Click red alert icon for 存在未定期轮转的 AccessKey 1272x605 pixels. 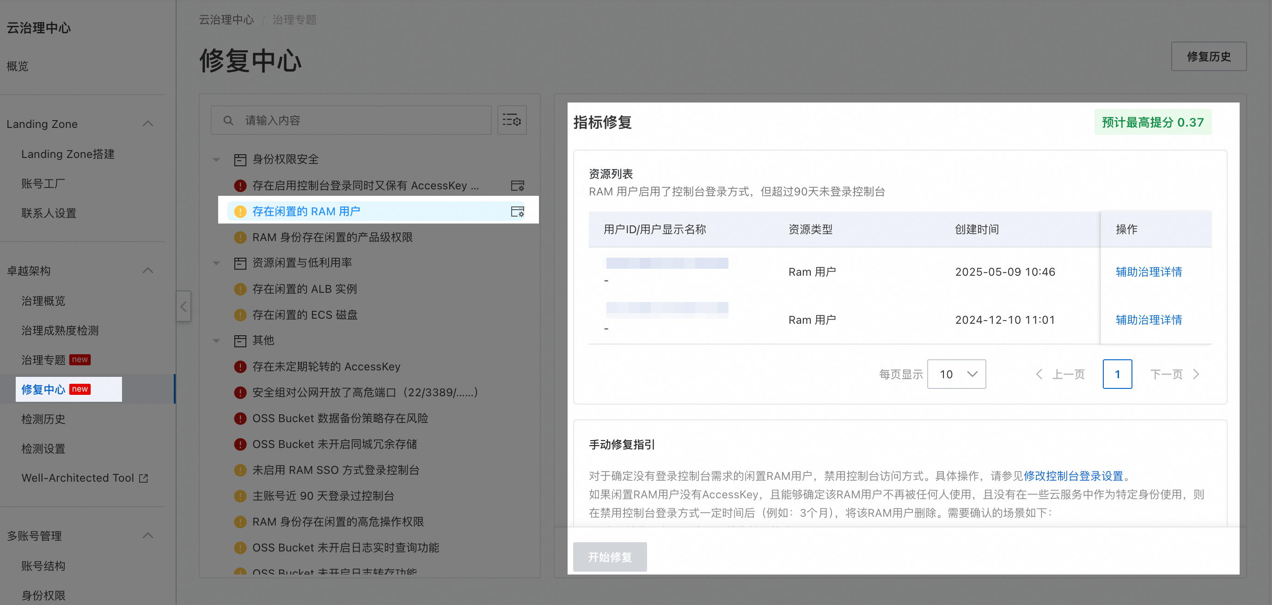pos(240,367)
